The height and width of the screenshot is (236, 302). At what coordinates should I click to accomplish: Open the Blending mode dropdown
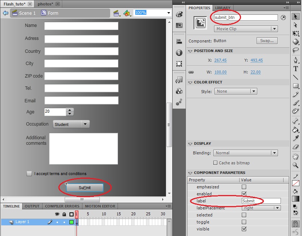pyautogui.click(x=245, y=153)
